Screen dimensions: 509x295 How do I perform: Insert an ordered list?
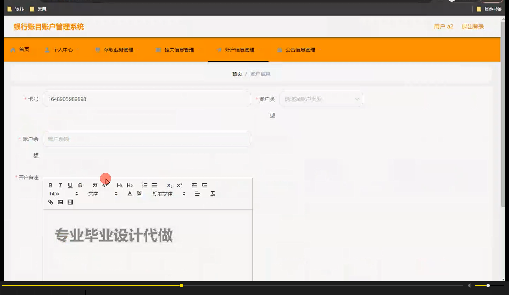coord(144,185)
